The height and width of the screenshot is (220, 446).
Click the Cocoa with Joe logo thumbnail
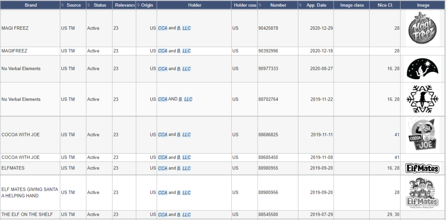(x=422, y=135)
